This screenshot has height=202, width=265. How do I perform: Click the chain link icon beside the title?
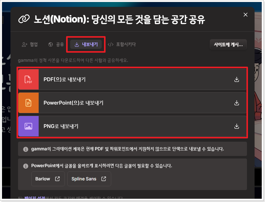tap(24, 19)
